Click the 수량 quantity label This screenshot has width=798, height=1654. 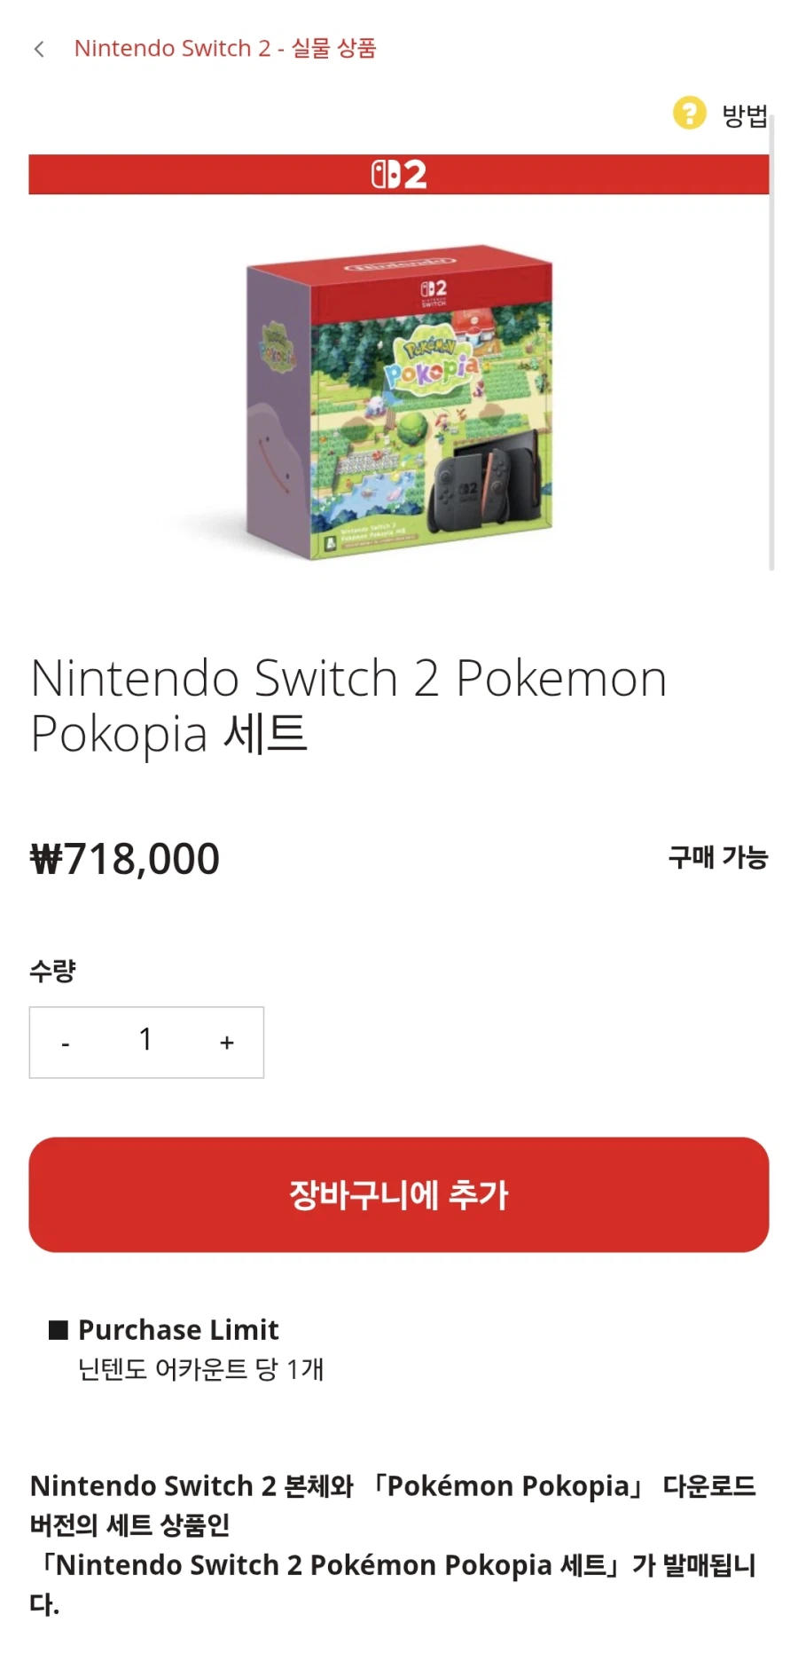coord(52,971)
